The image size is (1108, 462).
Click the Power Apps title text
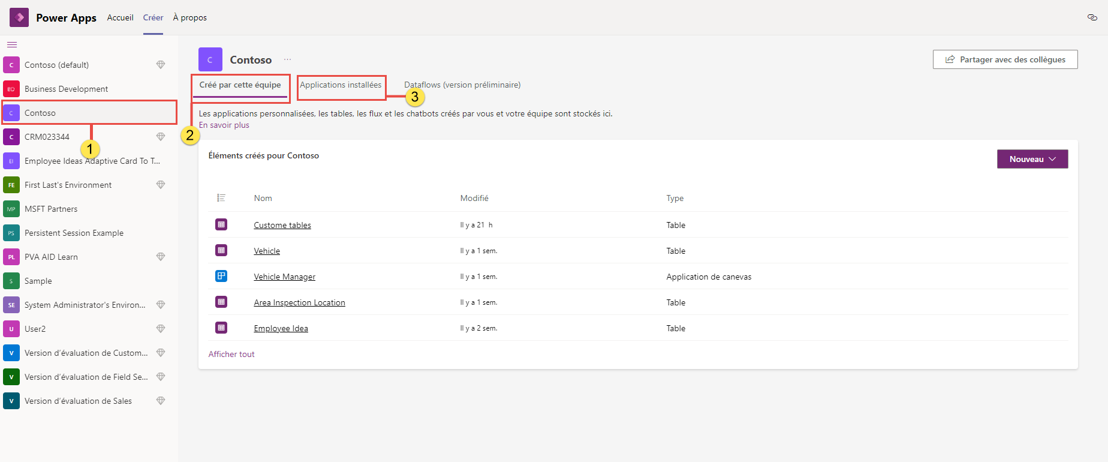[66, 17]
